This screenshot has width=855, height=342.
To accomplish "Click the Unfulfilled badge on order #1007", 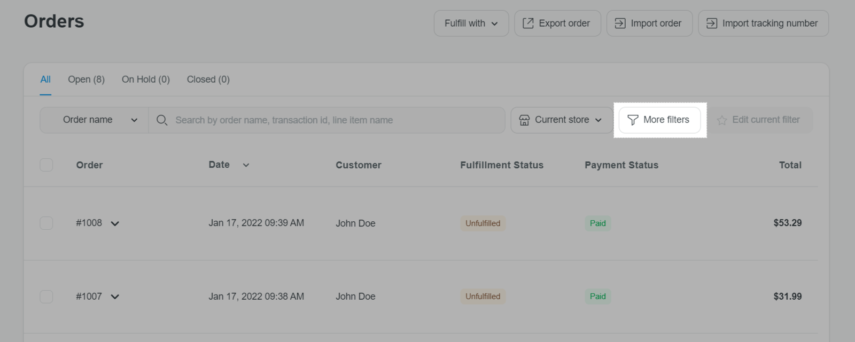I will pyautogui.click(x=483, y=297).
